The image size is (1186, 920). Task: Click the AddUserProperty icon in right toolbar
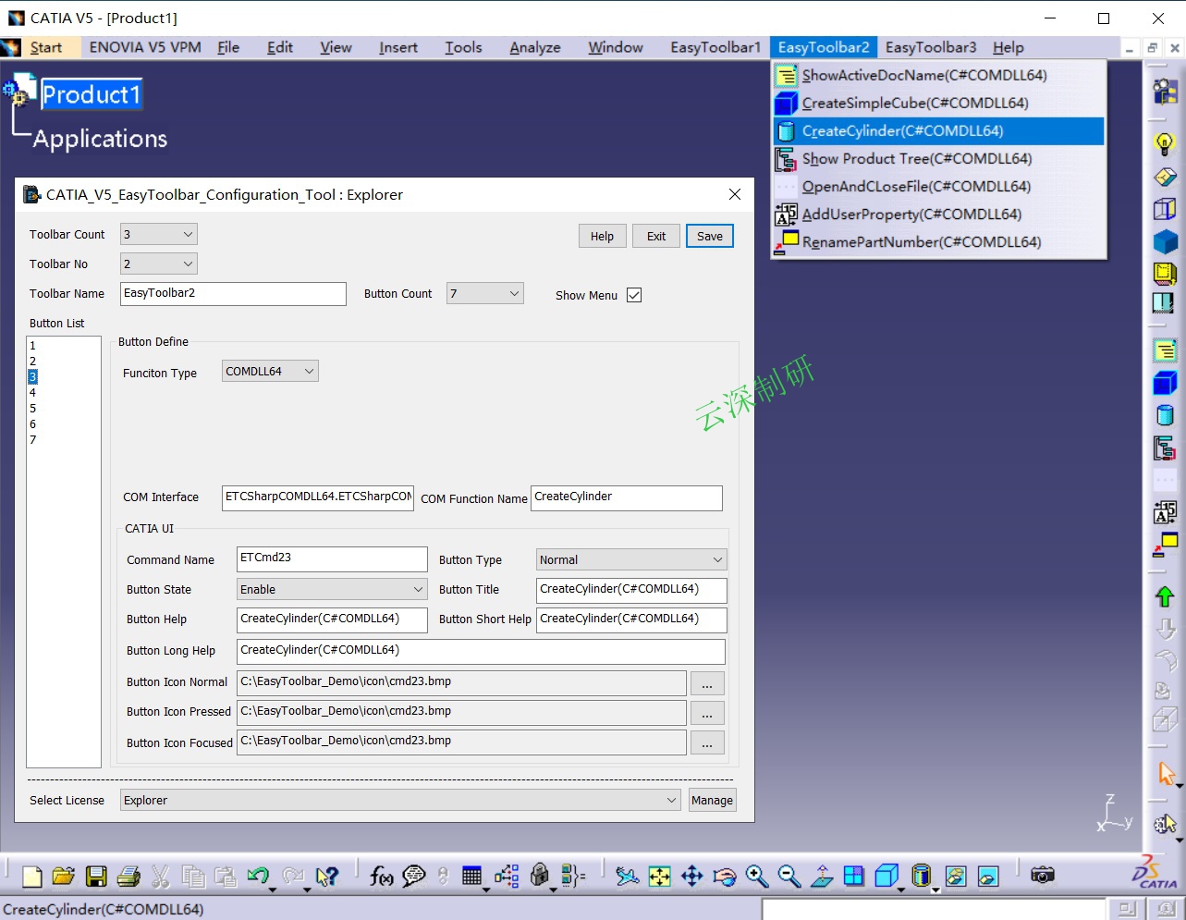click(x=1165, y=513)
